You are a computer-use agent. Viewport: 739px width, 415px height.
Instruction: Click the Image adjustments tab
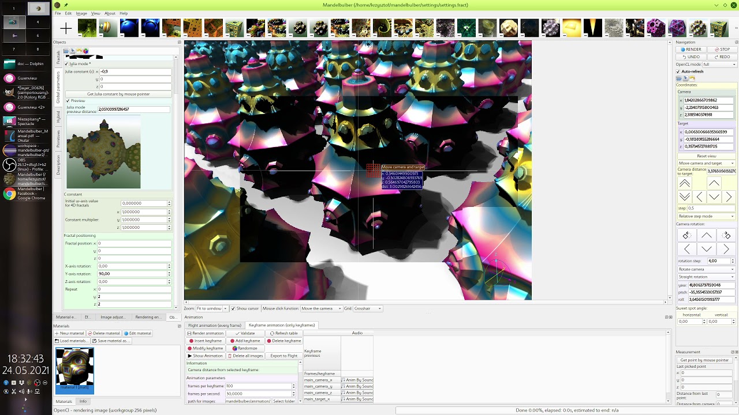tap(113, 317)
